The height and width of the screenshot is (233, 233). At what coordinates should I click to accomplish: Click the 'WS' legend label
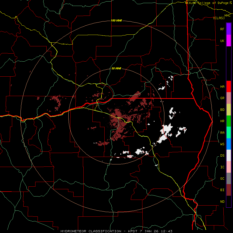pyautogui.click(x=222, y=144)
